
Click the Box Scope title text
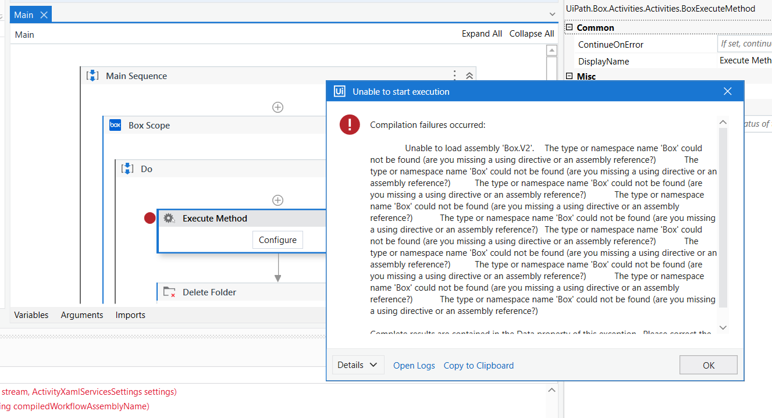[x=150, y=126]
